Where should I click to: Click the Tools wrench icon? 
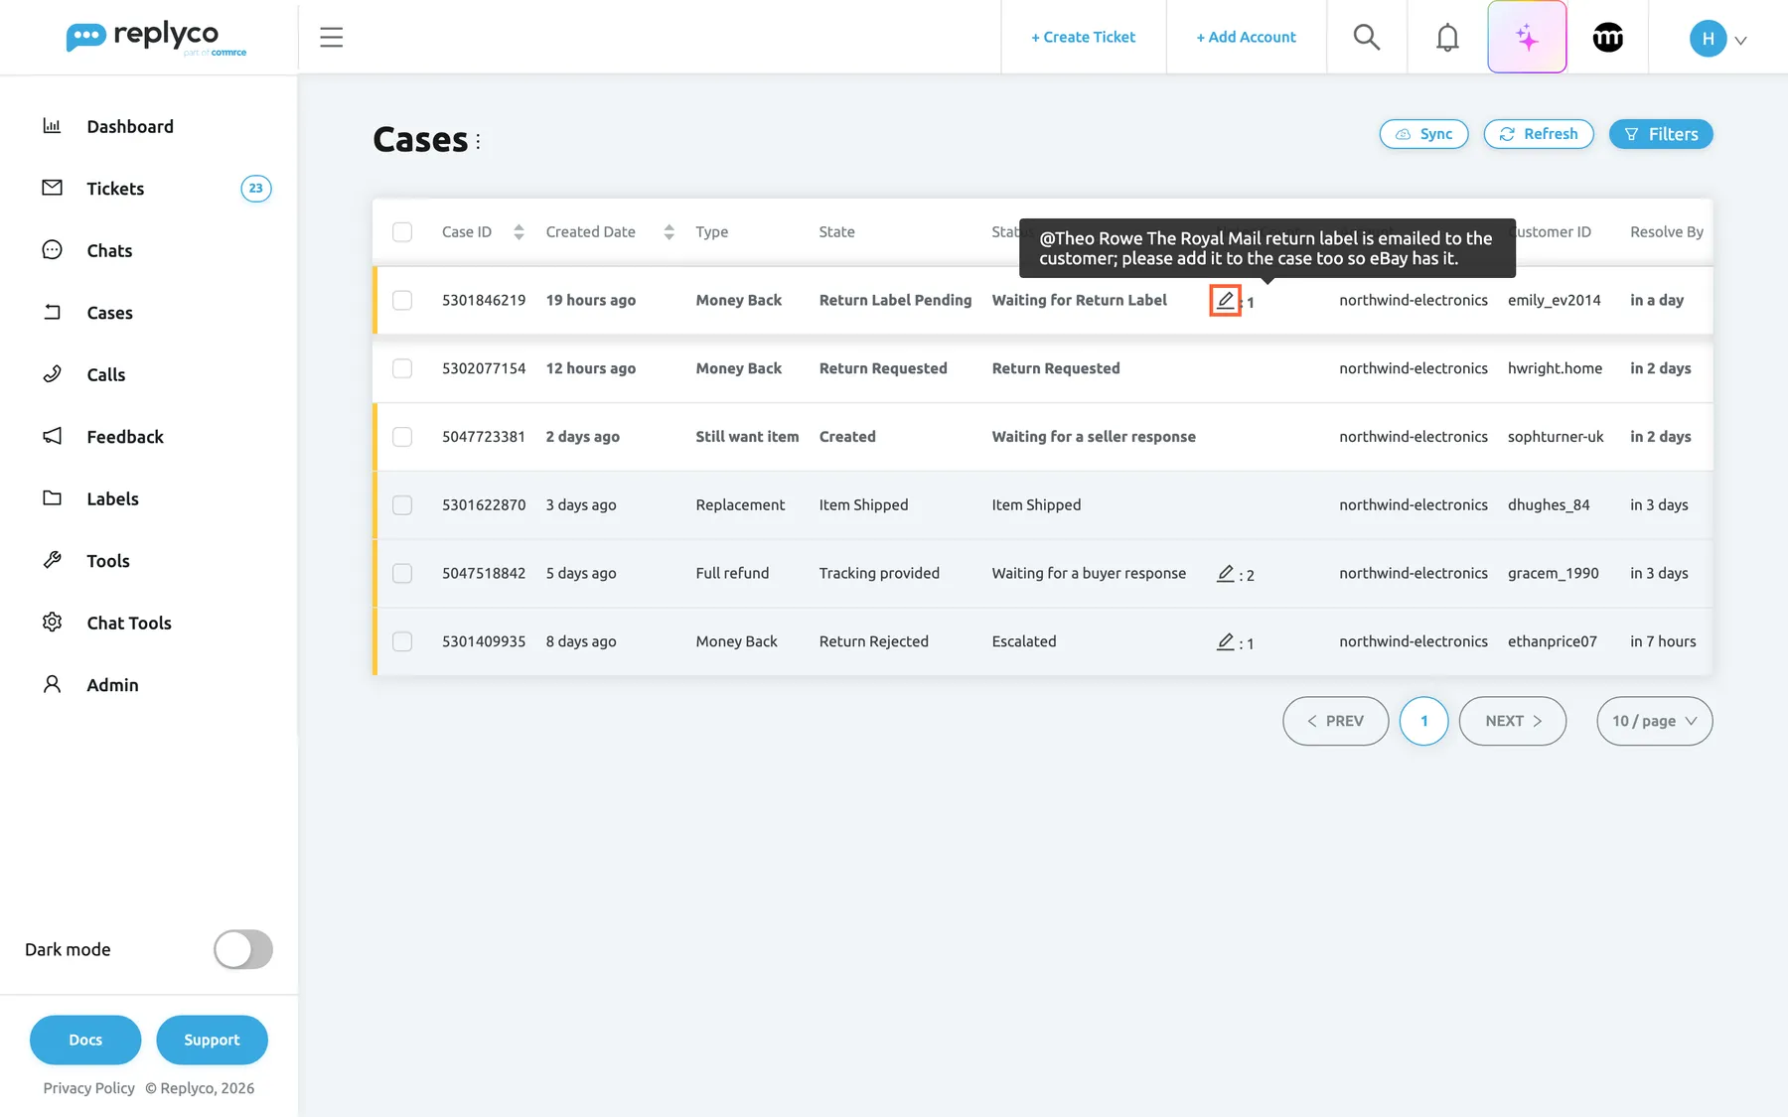52,560
